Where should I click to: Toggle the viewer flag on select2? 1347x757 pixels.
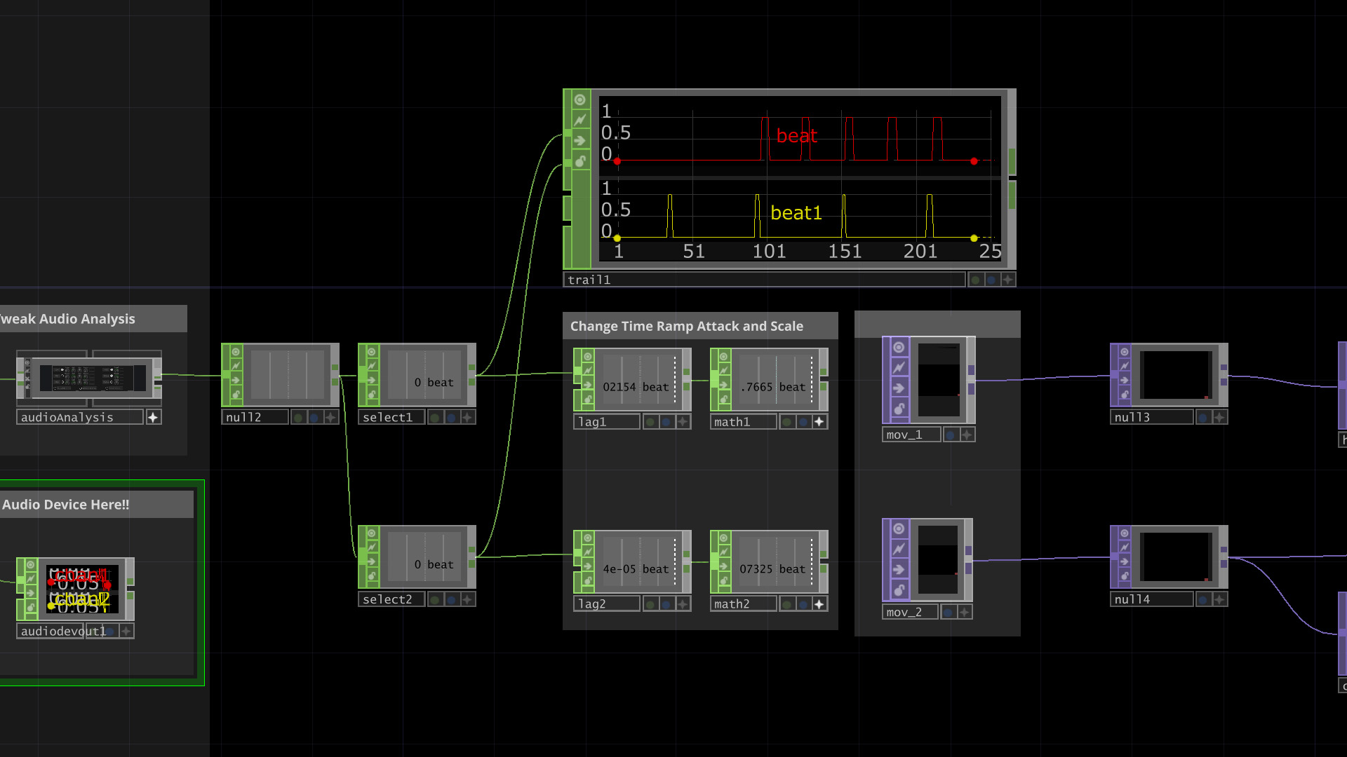coord(372,533)
